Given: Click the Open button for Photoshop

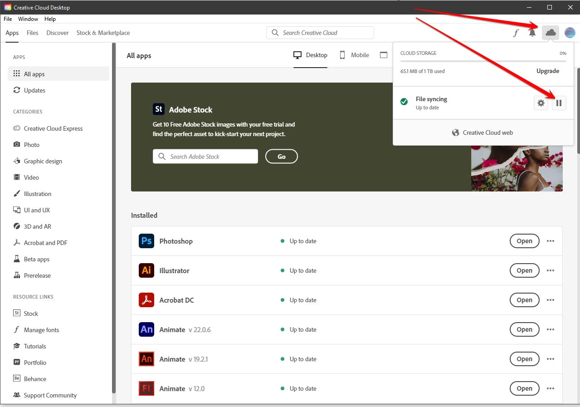Looking at the screenshot, I should point(525,241).
